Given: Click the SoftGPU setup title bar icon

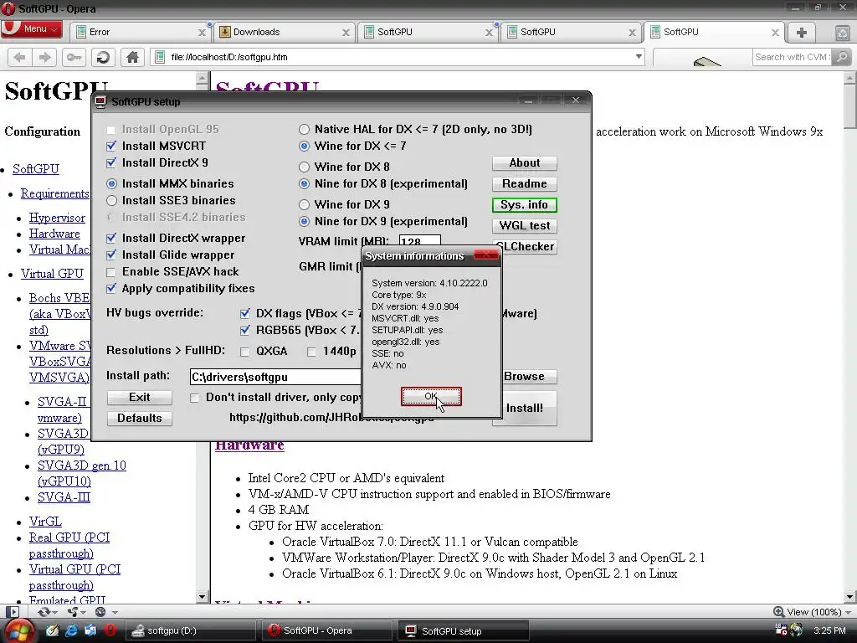Looking at the screenshot, I should (x=100, y=101).
